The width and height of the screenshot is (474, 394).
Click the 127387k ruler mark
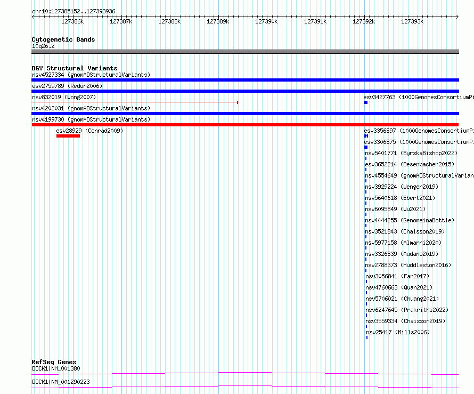coord(121,21)
